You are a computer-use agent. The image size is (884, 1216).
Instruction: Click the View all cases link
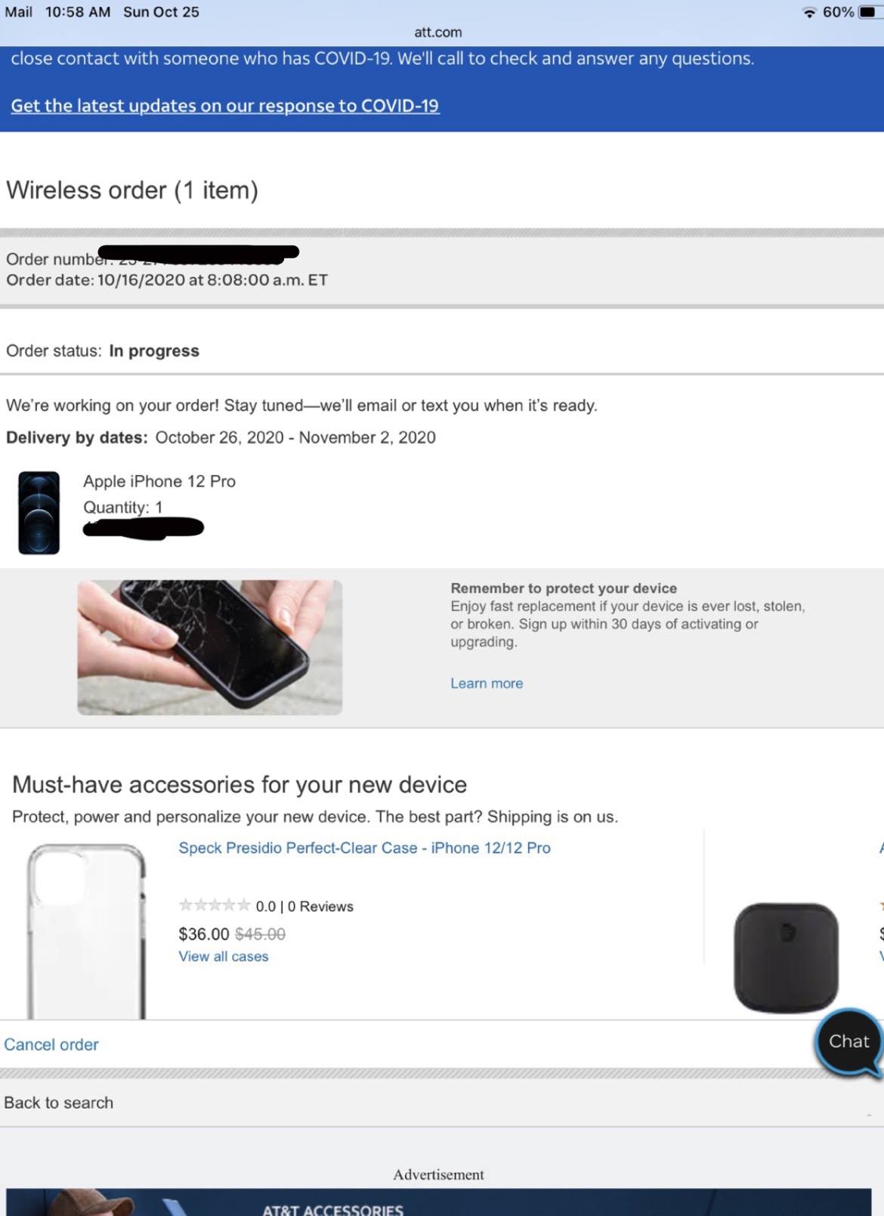223,956
